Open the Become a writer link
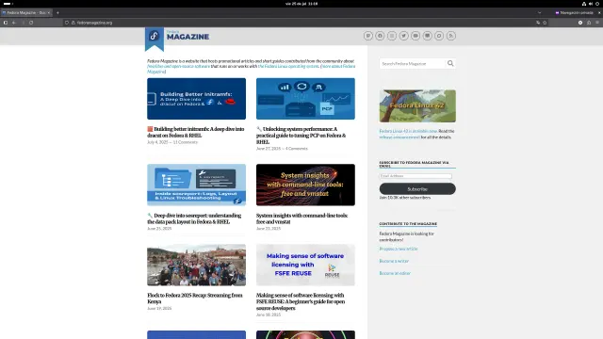The width and height of the screenshot is (603, 339). (x=394, y=261)
